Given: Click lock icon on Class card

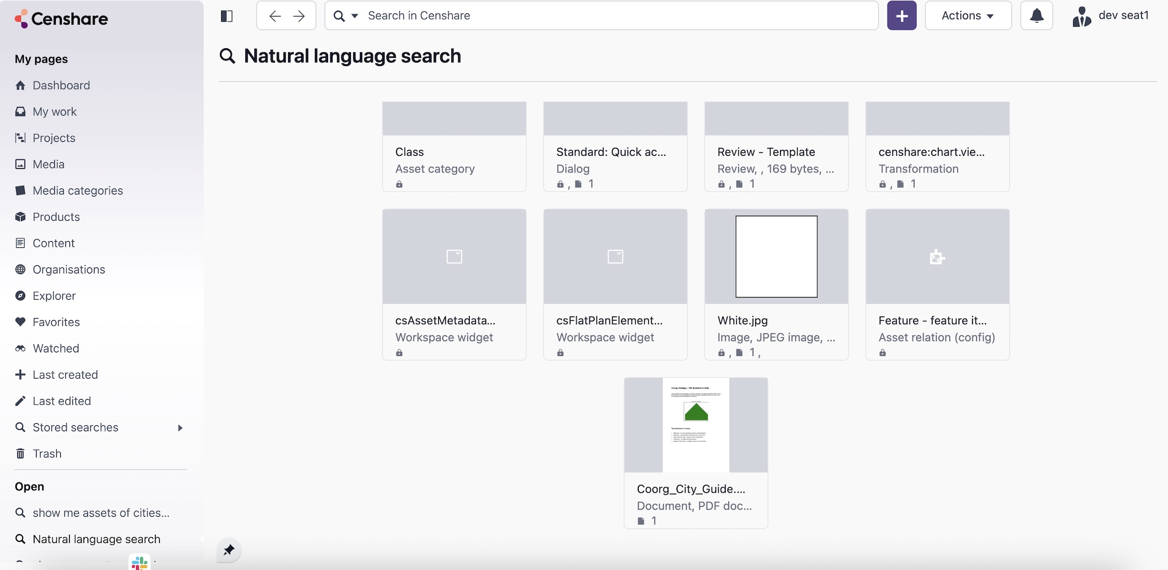Looking at the screenshot, I should pyautogui.click(x=399, y=184).
